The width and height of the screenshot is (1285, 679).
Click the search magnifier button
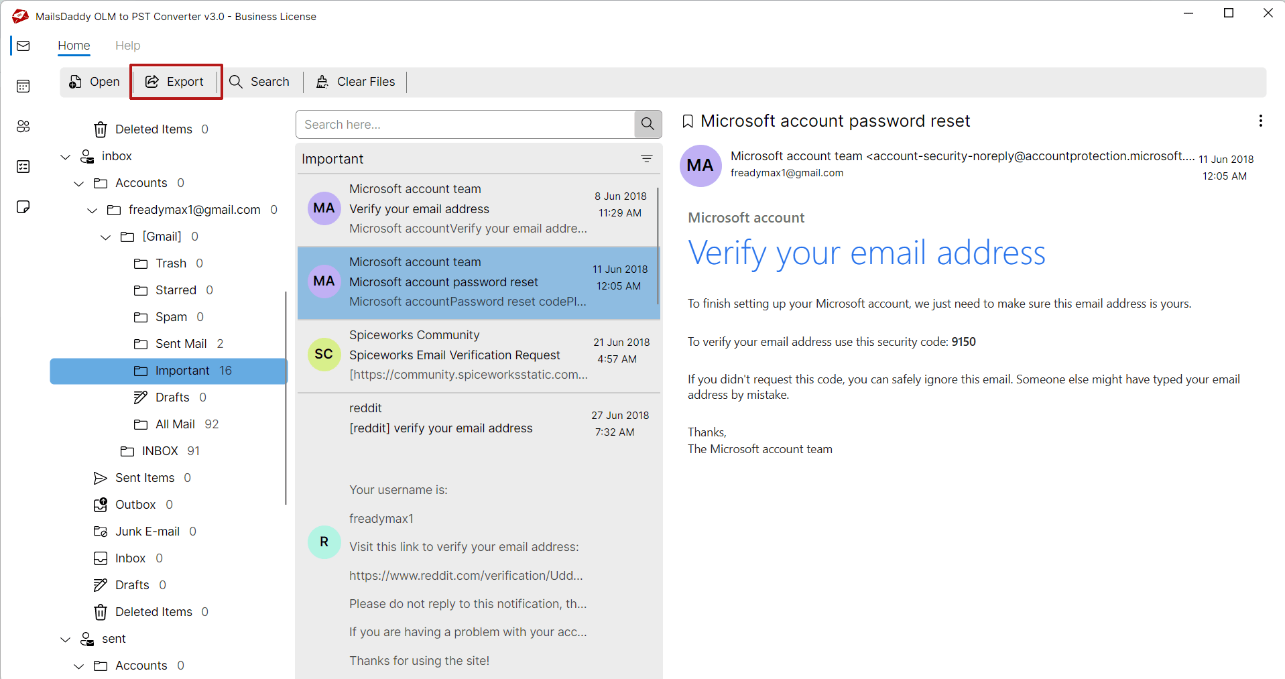point(648,124)
